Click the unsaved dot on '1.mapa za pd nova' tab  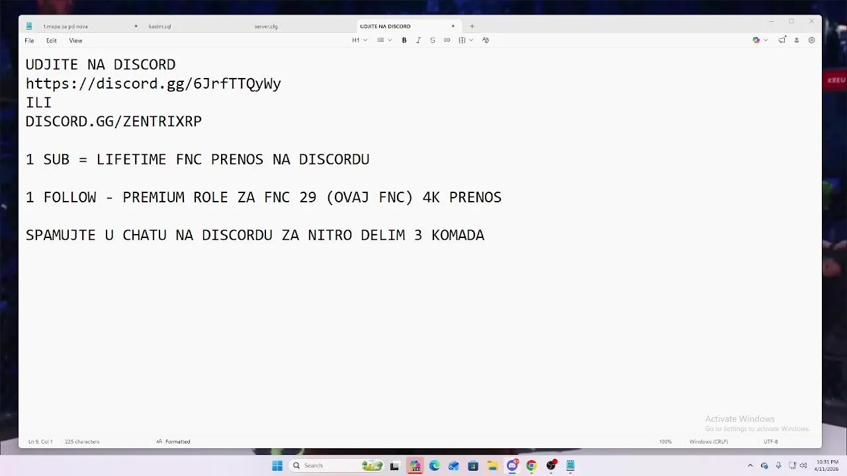pyautogui.click(x=136, y=26)
